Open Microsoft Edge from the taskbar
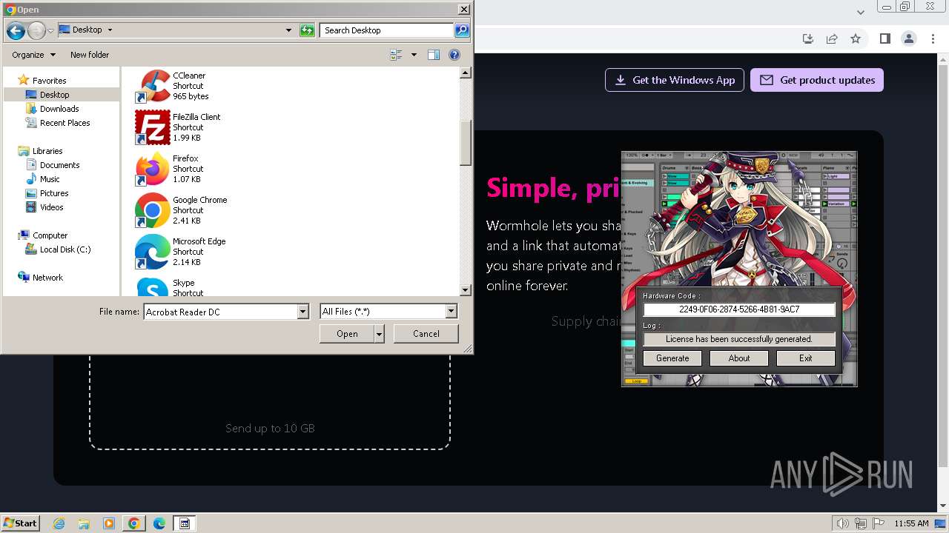Screen dimensions: 949x533 click(x=159, y=523)
